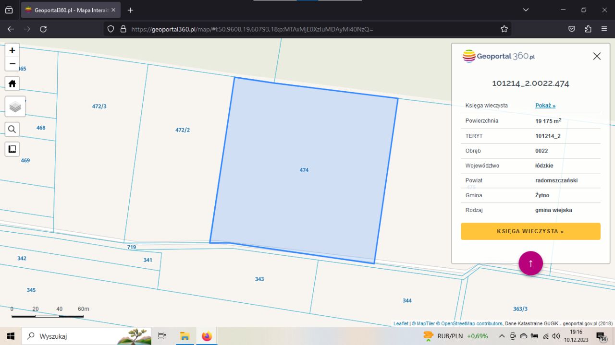Activate the measurement ruler tool
The height and width of the screenshot is (345, 615).
(12, 149)
